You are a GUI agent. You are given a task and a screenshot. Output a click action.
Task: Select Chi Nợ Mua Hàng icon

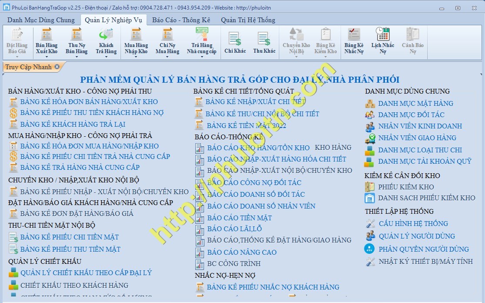click(x=167, y=42)
